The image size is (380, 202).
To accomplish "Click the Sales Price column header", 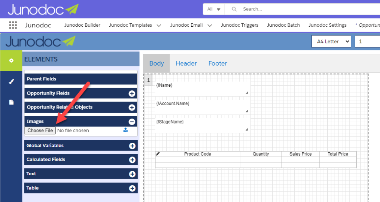I will coord(301,154).
